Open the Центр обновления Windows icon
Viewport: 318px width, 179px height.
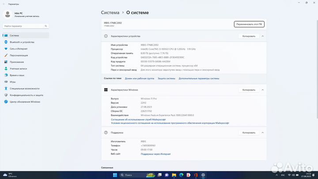pos(6,102)
